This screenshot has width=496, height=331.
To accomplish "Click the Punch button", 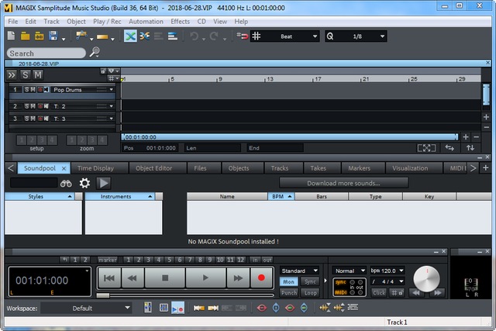I will [288, 293].
